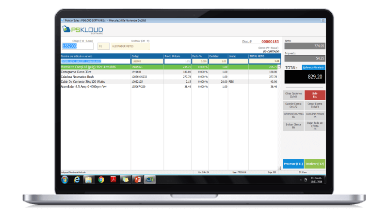Click the article name entry field
The height and width of the screenshot is (214, 372).
[x=96, y=61]
